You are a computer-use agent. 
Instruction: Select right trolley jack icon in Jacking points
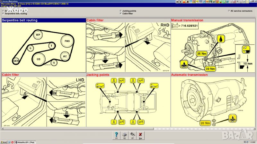[154, 85]
